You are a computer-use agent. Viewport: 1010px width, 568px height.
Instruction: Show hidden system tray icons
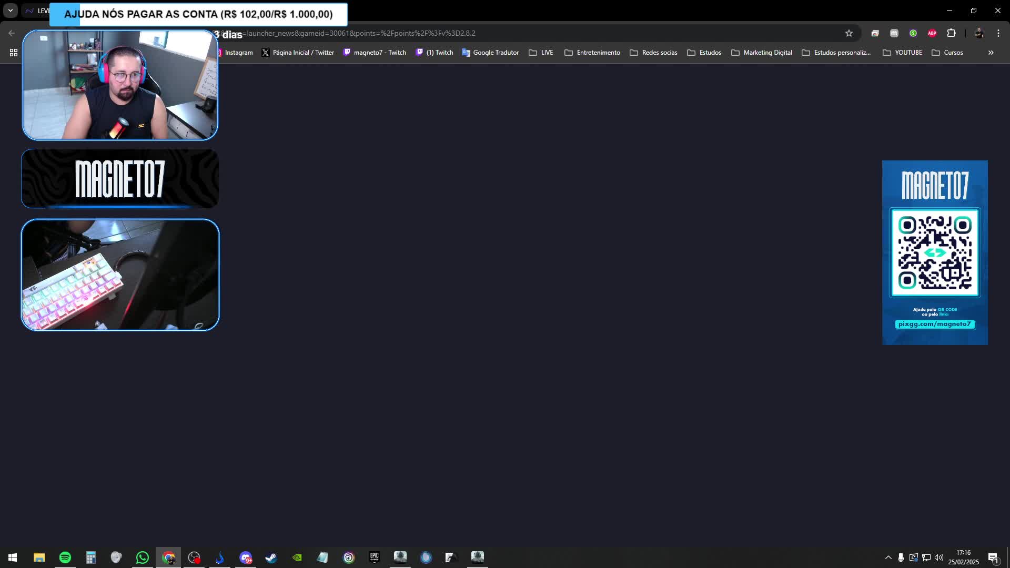[888, 557]
